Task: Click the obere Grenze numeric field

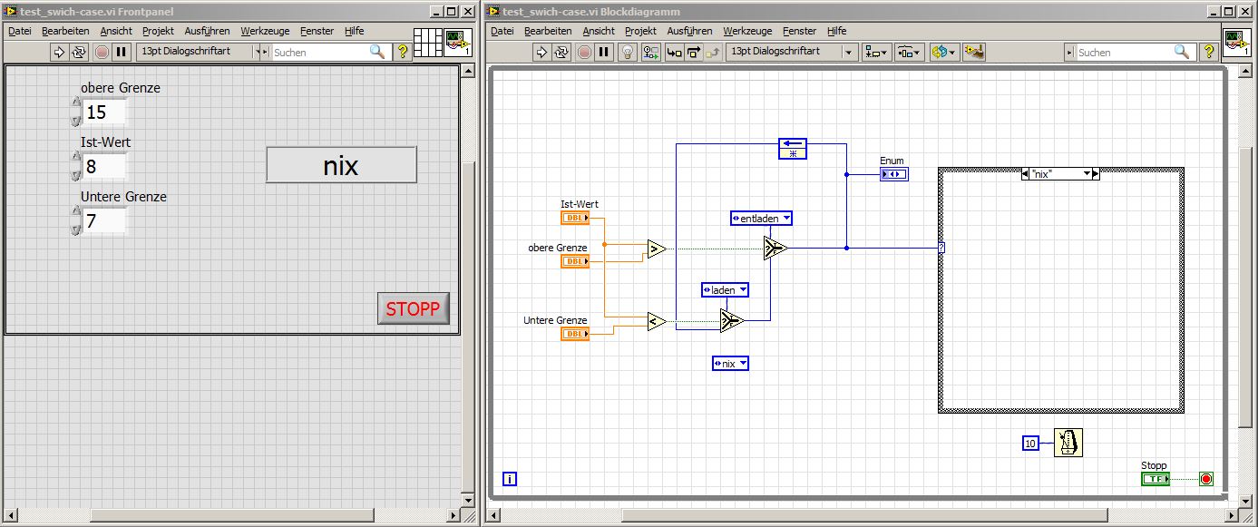Action: [x=105, y=112]
